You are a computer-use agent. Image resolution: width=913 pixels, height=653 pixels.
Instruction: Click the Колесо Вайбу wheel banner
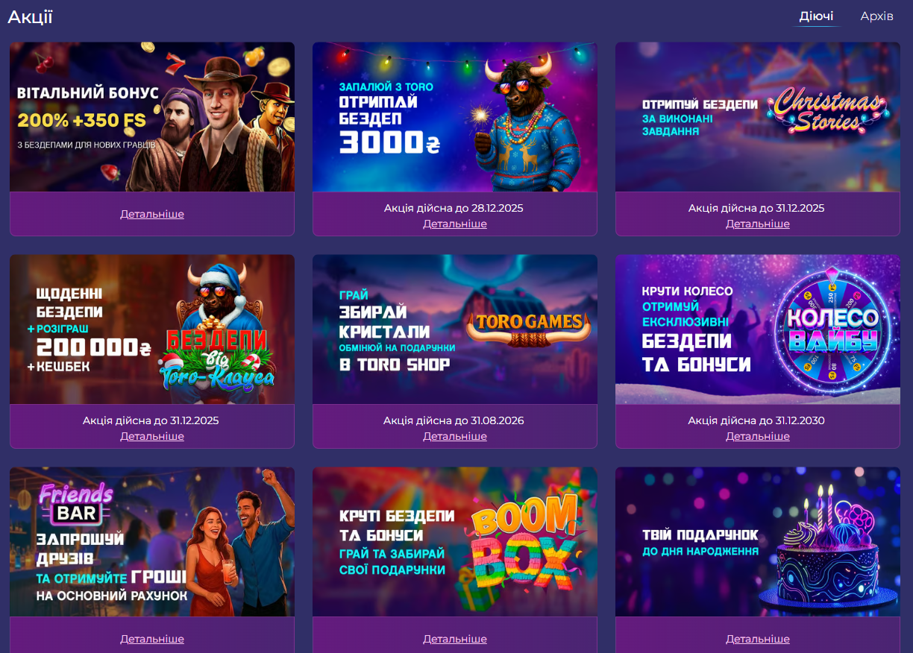click(x=758, y=329)
